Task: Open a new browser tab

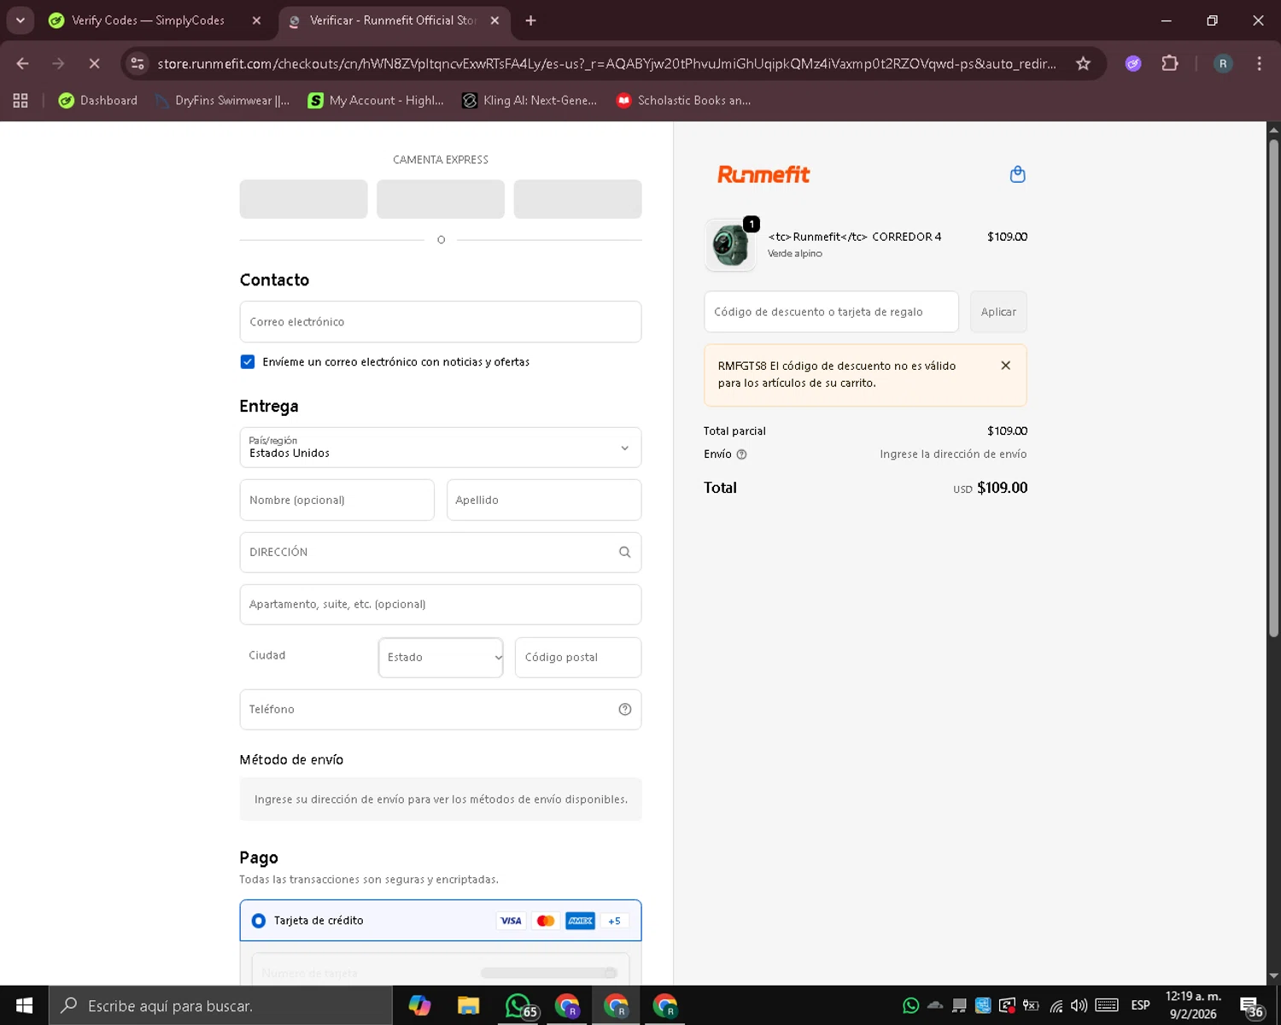Action: (530, 20)
